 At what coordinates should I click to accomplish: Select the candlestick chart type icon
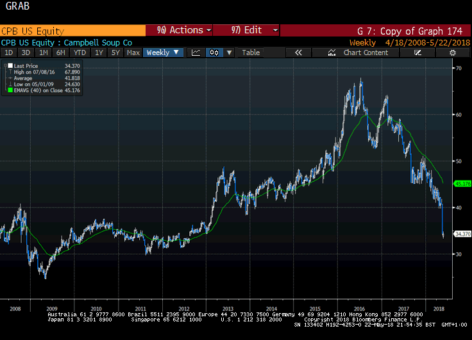tap(214, 53)
